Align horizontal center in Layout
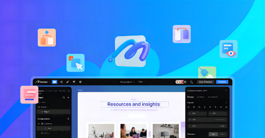This screenshot has height=138, width=265. coord(194,107)
